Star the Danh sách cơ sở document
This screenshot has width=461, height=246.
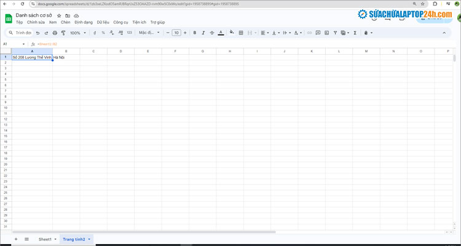[x=59, y=15]
